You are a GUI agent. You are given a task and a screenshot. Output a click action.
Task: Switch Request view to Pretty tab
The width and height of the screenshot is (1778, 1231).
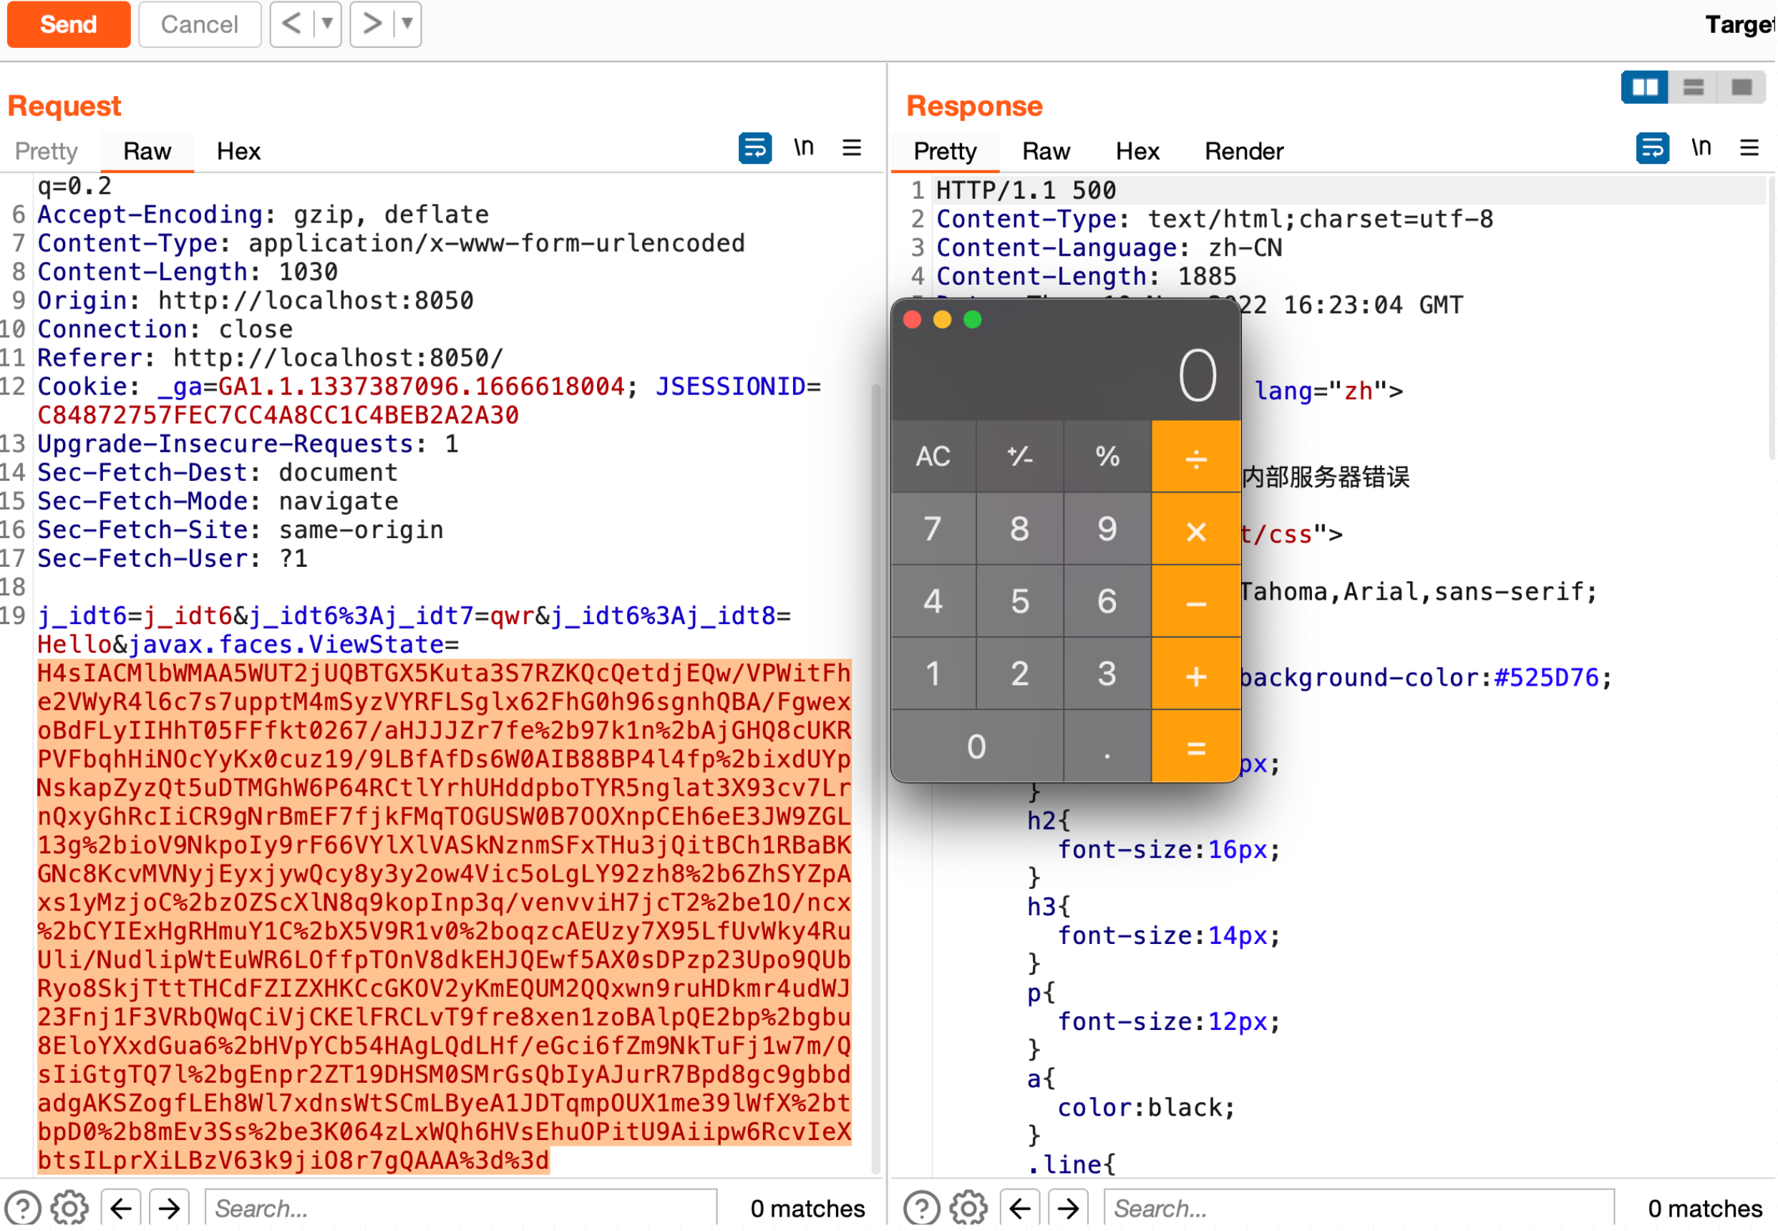[47, 151]
